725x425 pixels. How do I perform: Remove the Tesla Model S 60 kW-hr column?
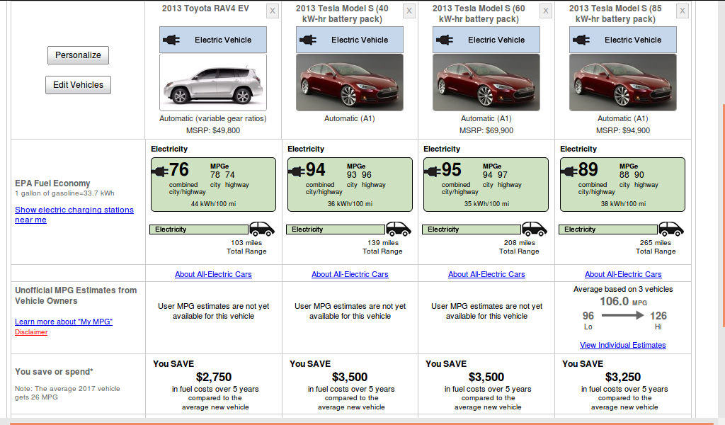pos(546,11)
